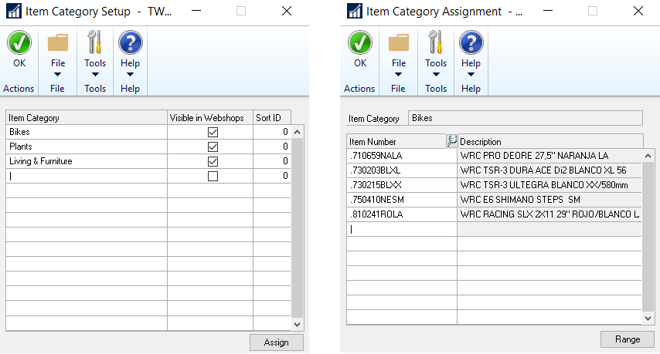Toggle Visible in Webshops for Plants
660x354 pixels.
[x=213, y=147]
